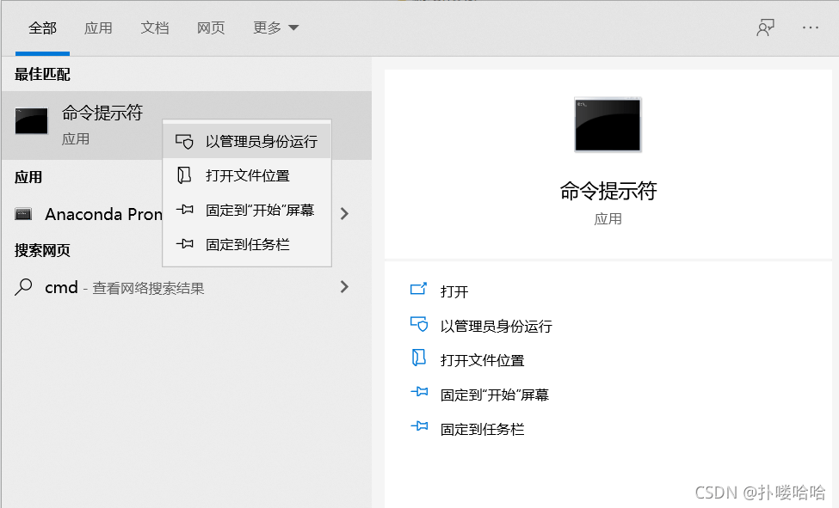Switch to the 文档 tab
Screen dimensions: 839x508
155,28
